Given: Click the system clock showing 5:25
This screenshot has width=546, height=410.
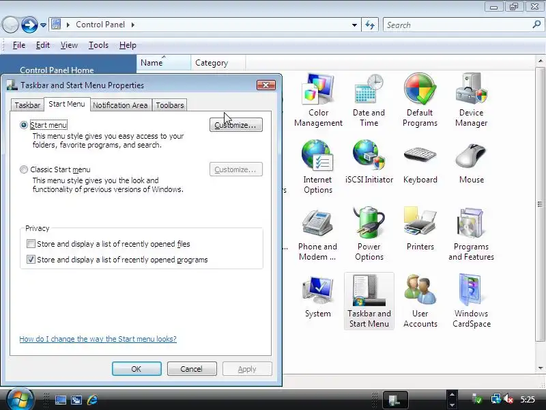Looking at the screenshot, I should [527, 400].
